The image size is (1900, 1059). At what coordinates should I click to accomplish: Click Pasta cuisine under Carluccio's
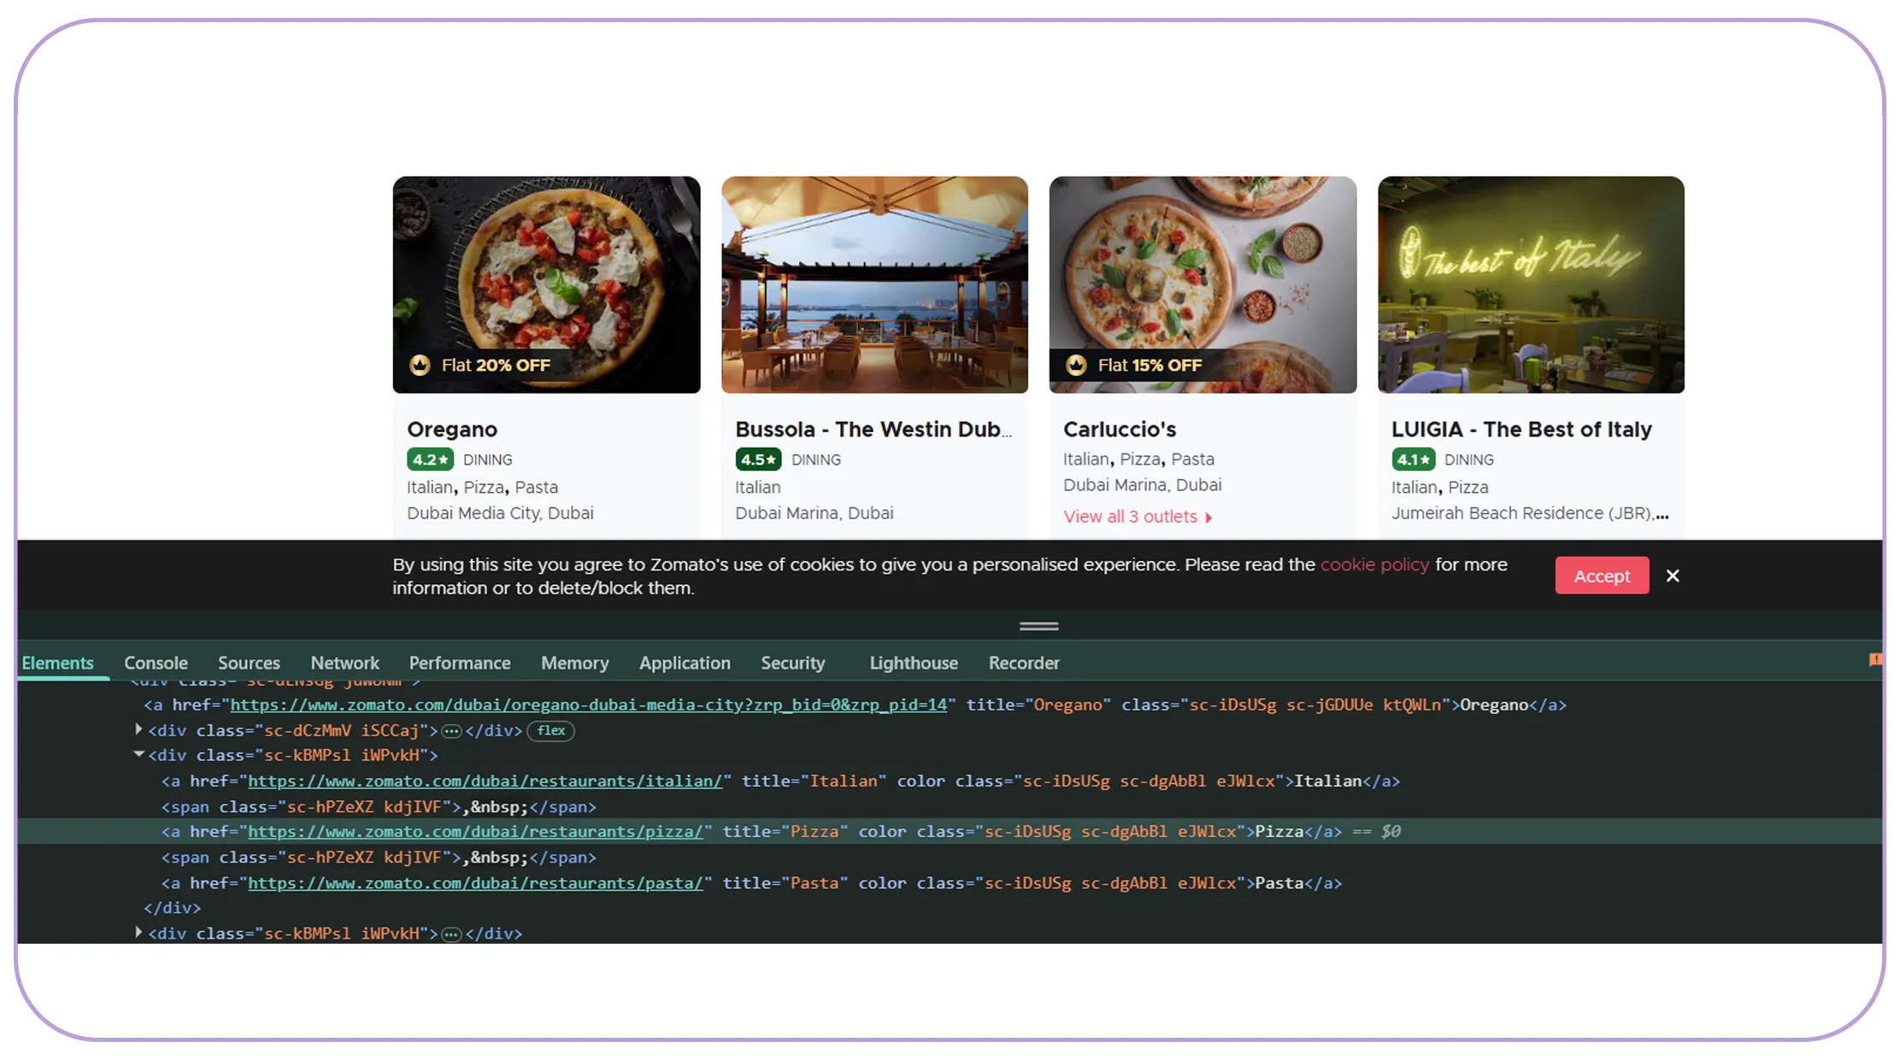click(x=1192, y=459)
